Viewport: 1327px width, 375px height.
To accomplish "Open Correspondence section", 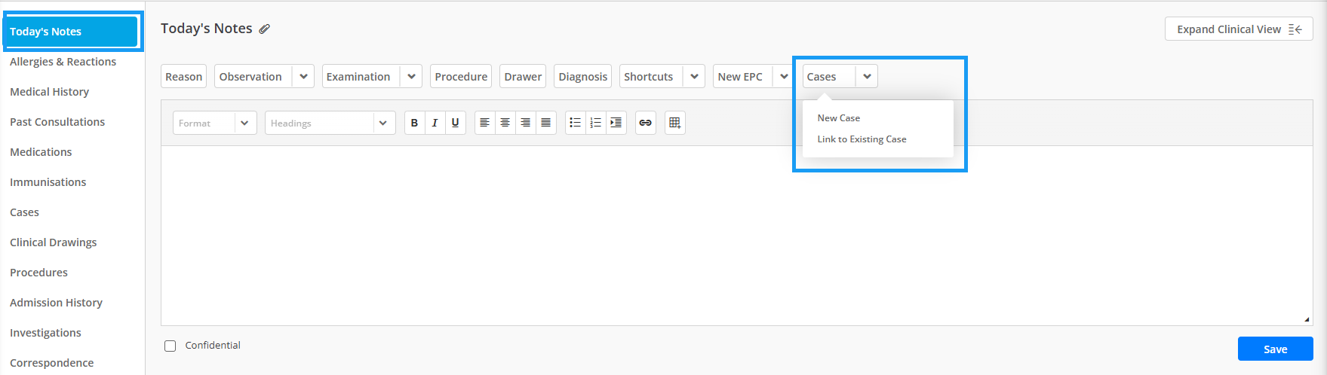I will [51, 363].
